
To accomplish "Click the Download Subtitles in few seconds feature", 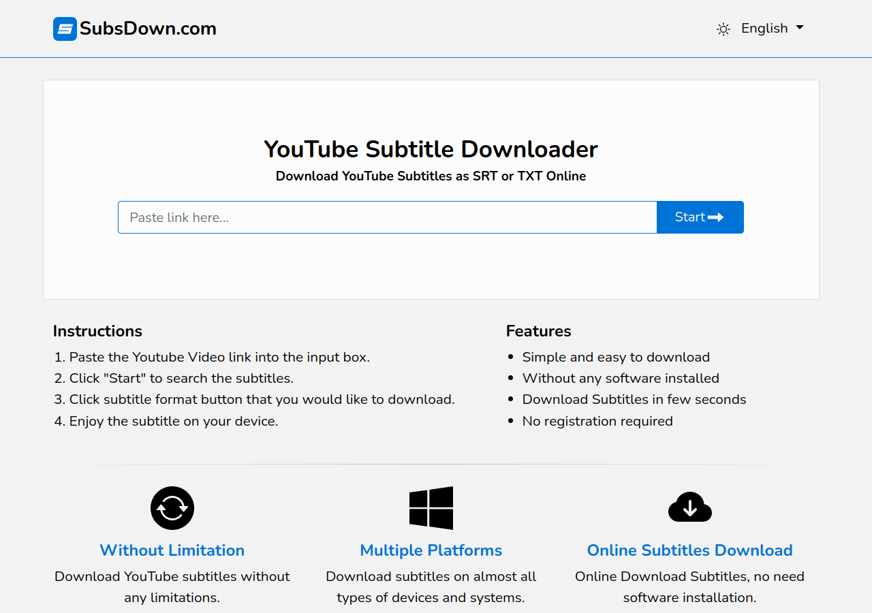I will (x=634, y=399).
